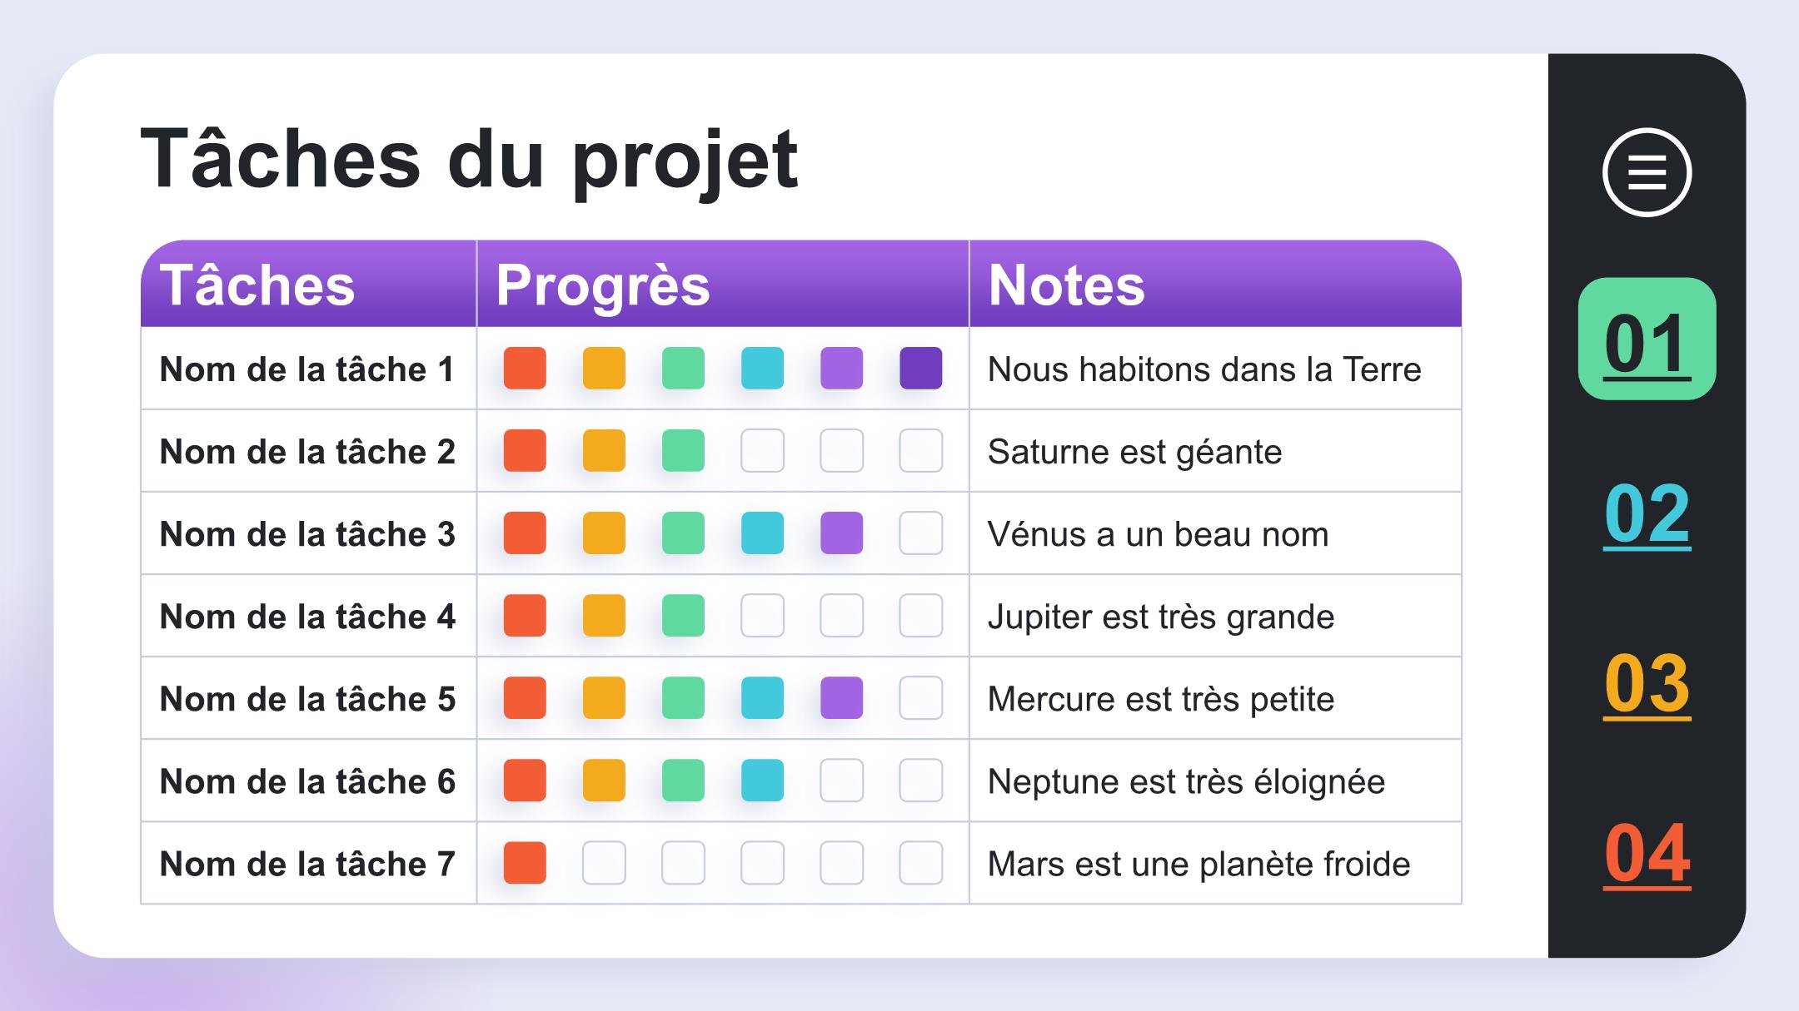The height and width of the screenshot is (1011, 1799).
Task: Click 'Nom de la tâche 5' cell
Action: [x=308, y=698]
